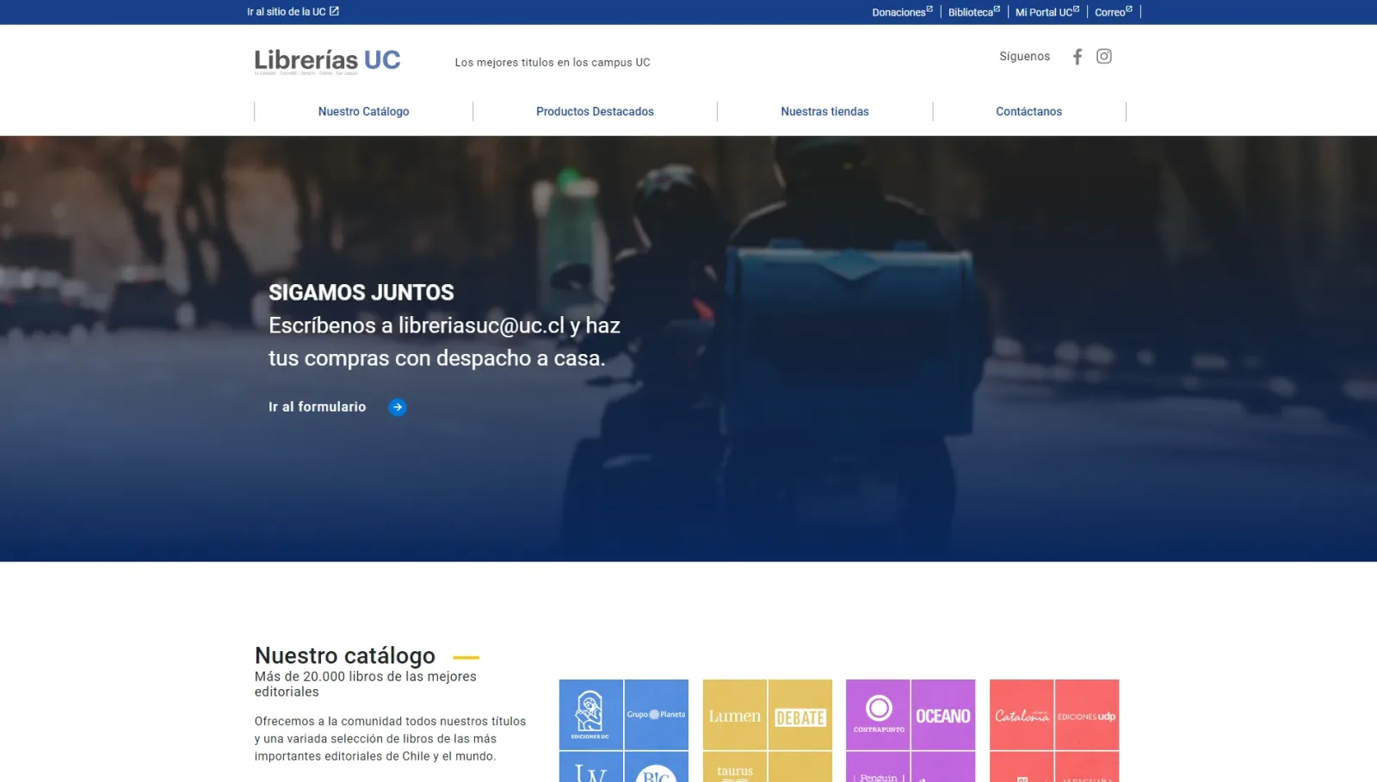Open the Taurus publisher tile
This screenshot has height=782, width=1377.
[x=734, y=767]
